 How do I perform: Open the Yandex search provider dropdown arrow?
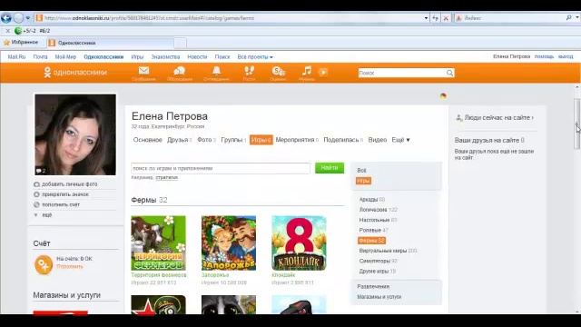[577, 17]
